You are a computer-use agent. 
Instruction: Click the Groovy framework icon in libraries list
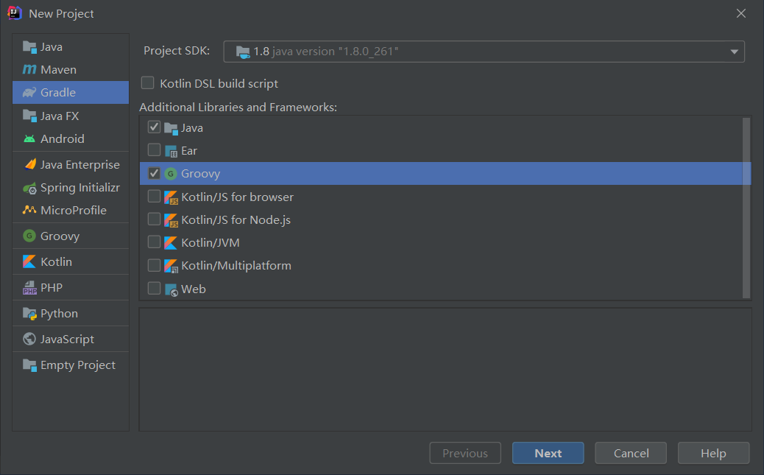(171, 174)
